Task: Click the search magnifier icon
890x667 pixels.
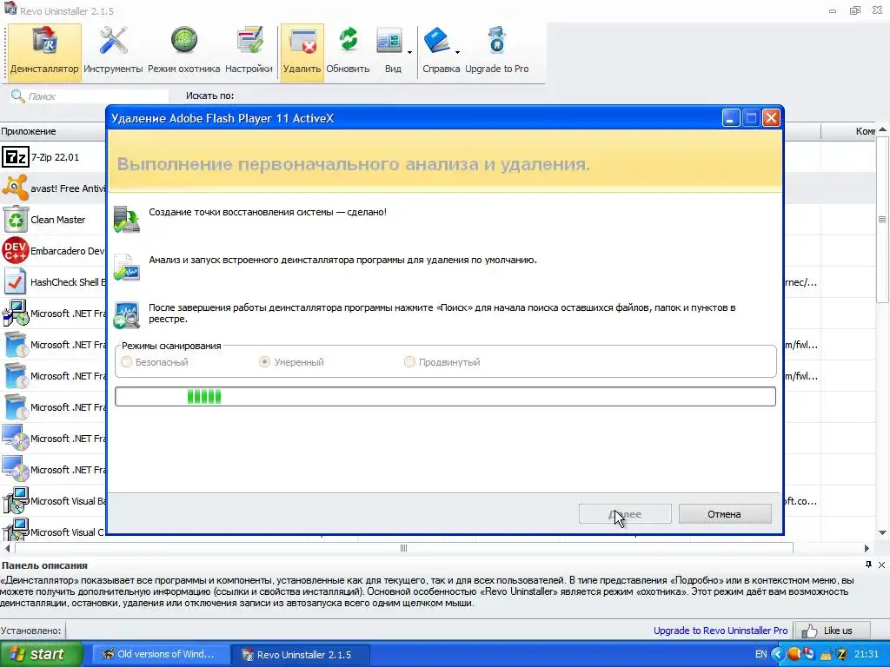Action: click(17, 96)
